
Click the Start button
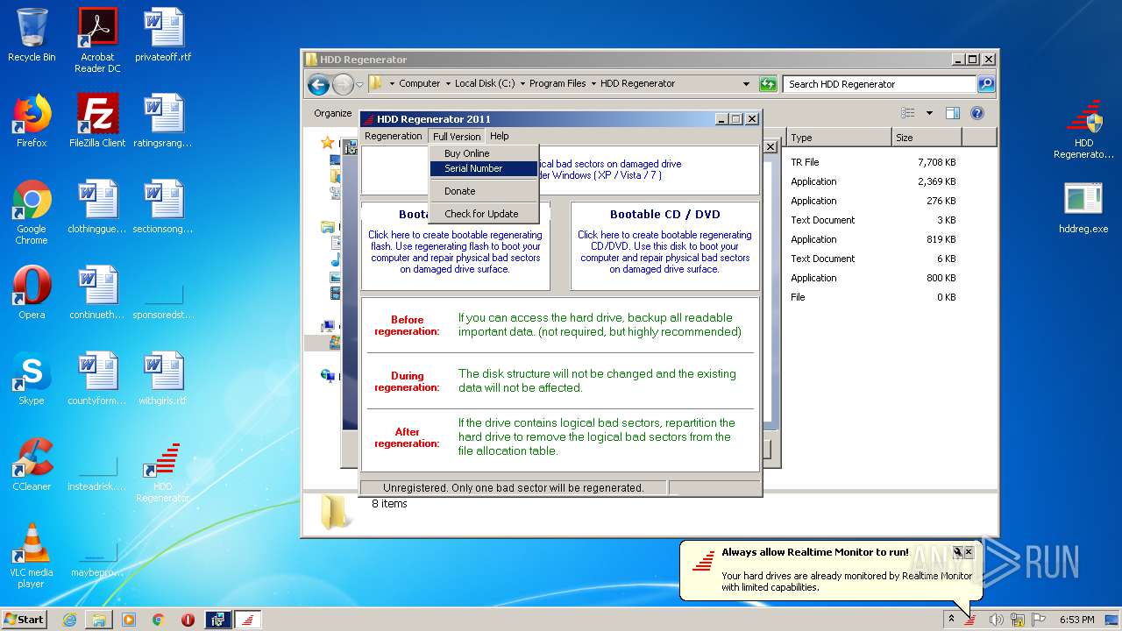coord(25,620)
